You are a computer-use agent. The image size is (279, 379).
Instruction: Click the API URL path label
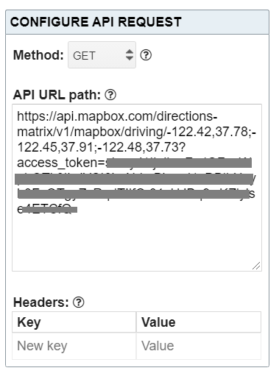point(57,95)
